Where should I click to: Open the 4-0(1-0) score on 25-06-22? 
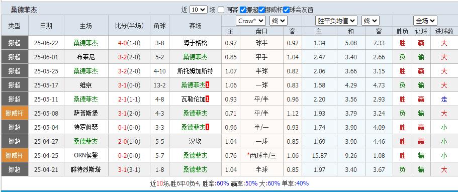pos(129,43)
